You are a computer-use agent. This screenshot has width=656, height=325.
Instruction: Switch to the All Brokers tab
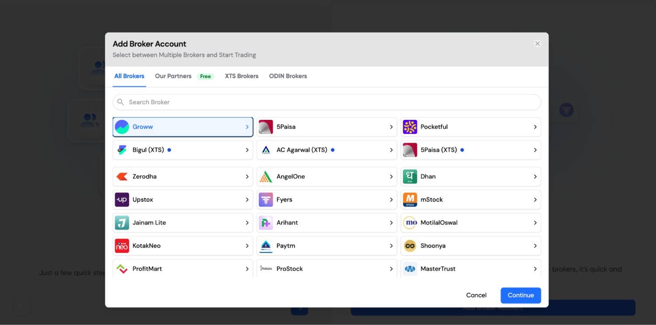(129, 76)
